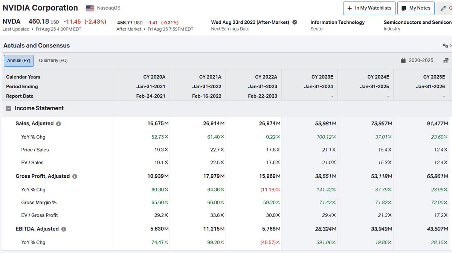Click the 43,507M EBITDA estimate
The image size is (452, 253).
pos(438,229)
